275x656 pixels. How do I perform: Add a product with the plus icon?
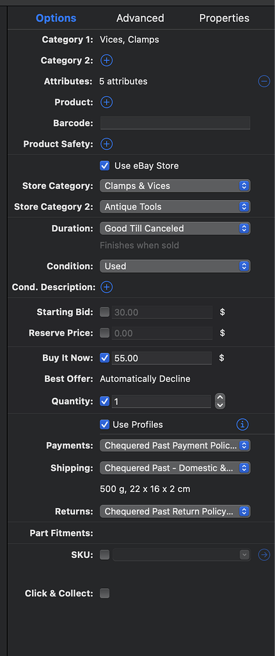(x=107, y=102)
